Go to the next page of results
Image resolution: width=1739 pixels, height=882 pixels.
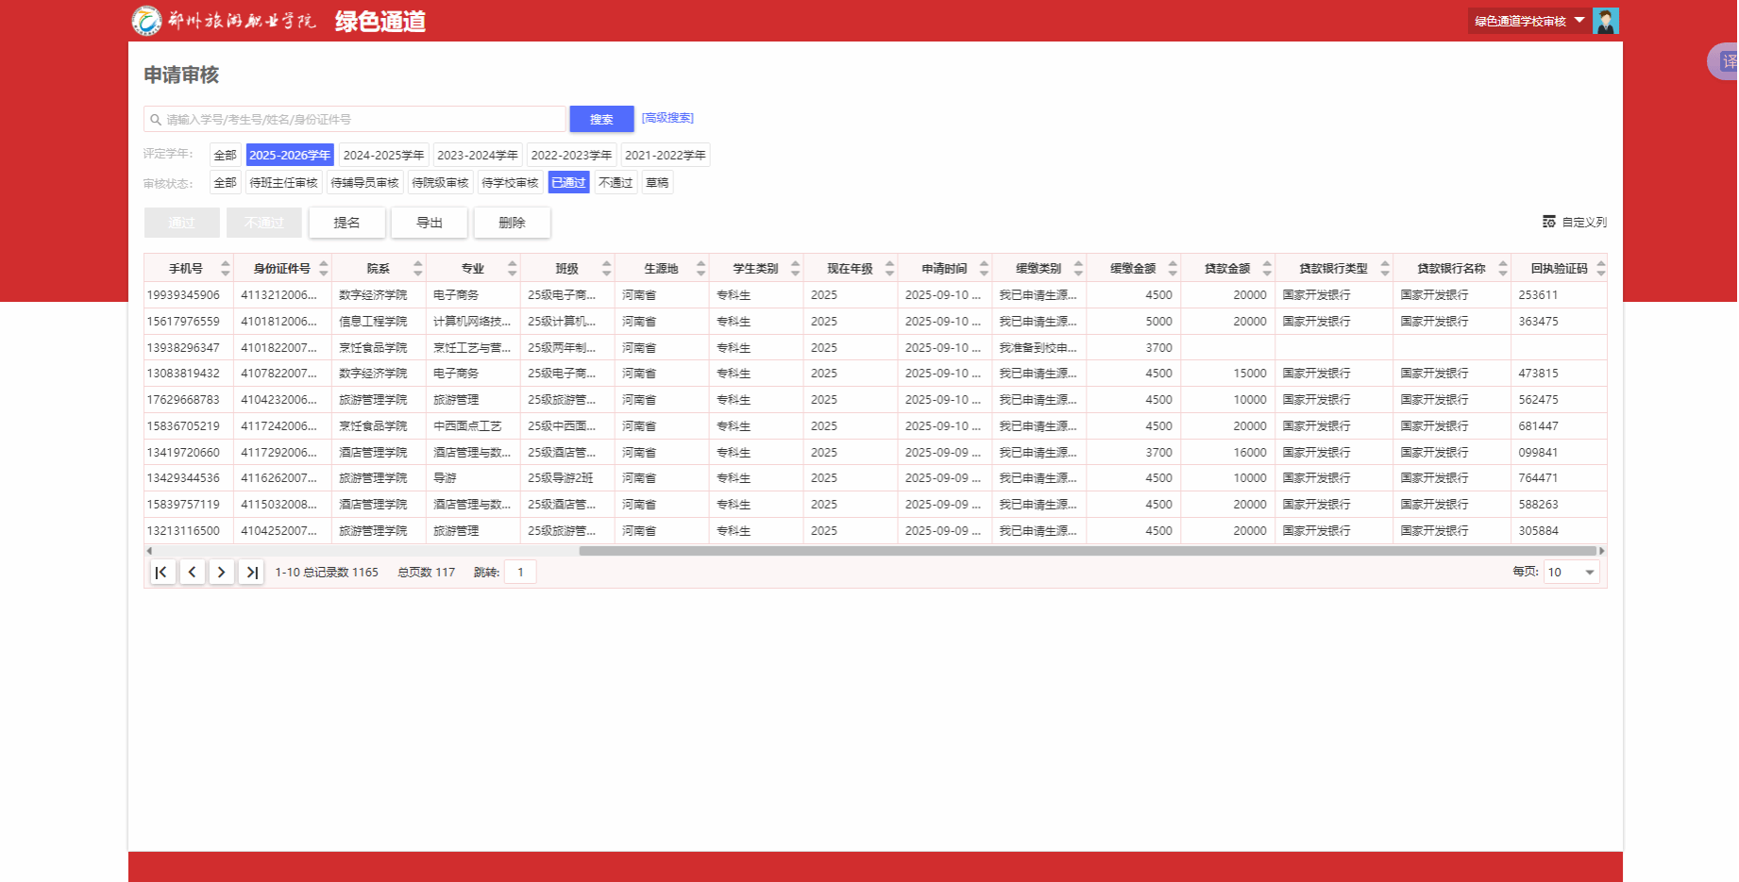pyautogui.click(x=222, y=572)
